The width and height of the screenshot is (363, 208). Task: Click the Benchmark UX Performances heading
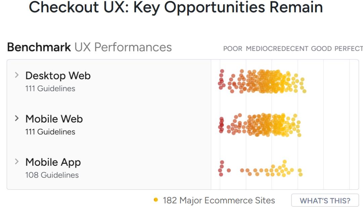pyautogui.click(x=89, y=47)
